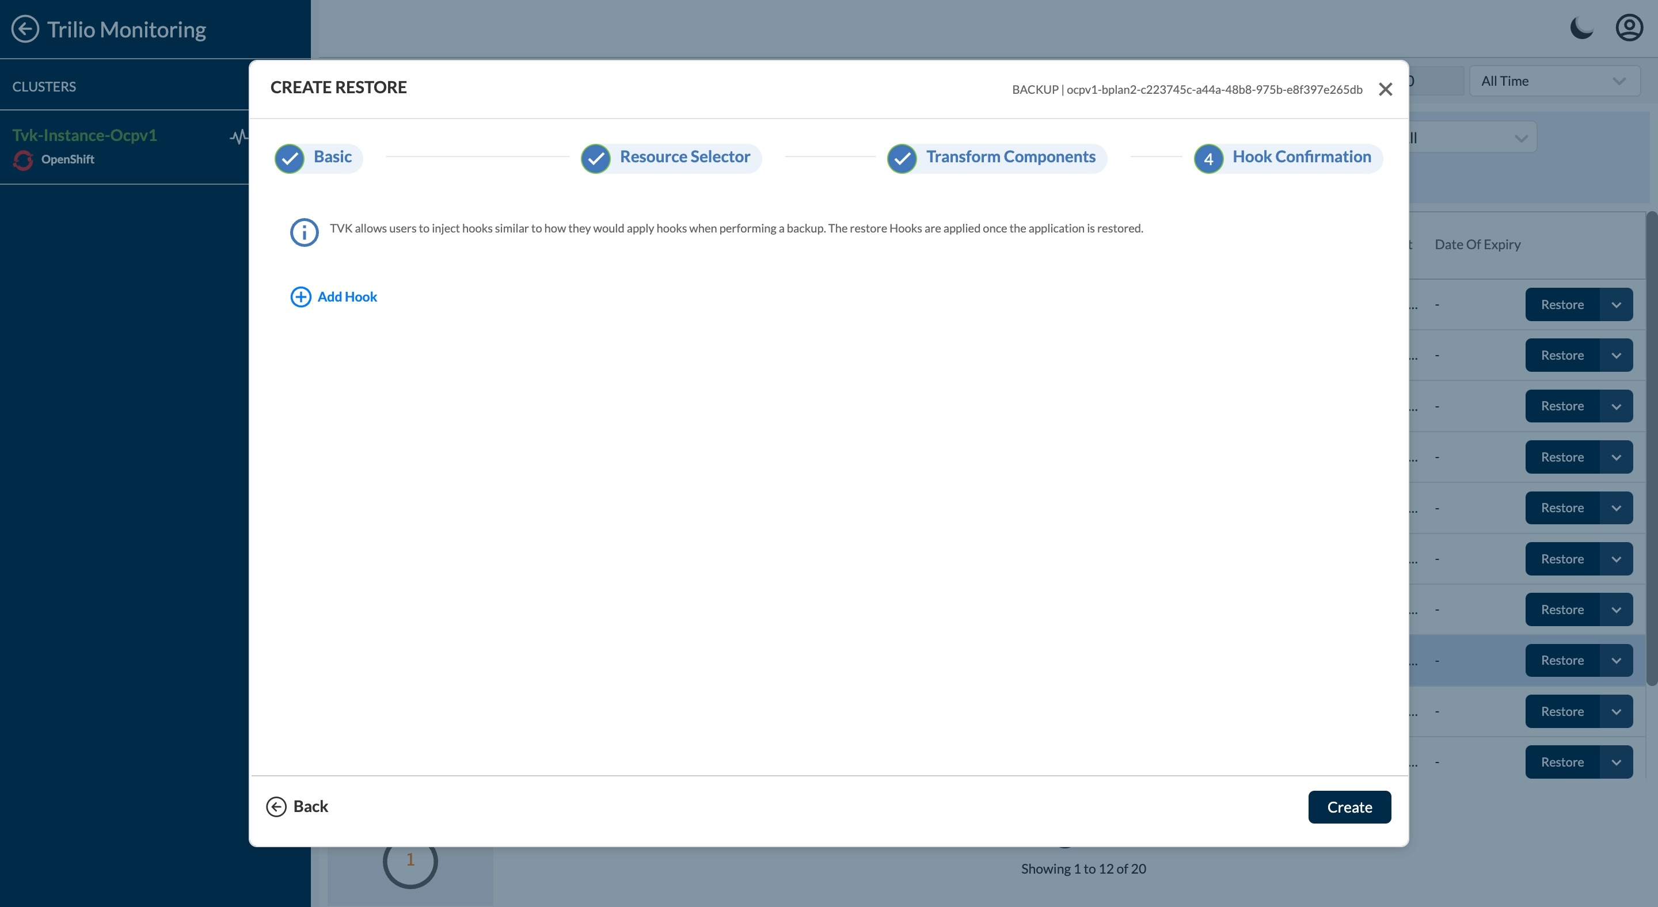Viewport: 1658px width, 907px height.
Task: Click the info icon beside the TVK hooks description
Action: click(x=305, y=233)
